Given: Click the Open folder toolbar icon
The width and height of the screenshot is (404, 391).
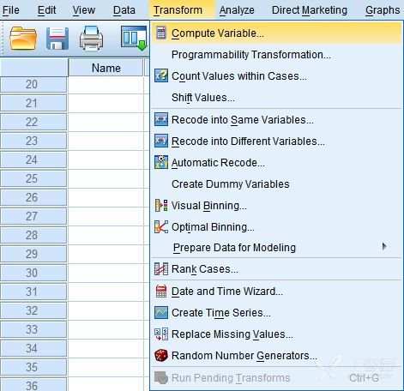Looking at the screenshot, I should point(23,38).
